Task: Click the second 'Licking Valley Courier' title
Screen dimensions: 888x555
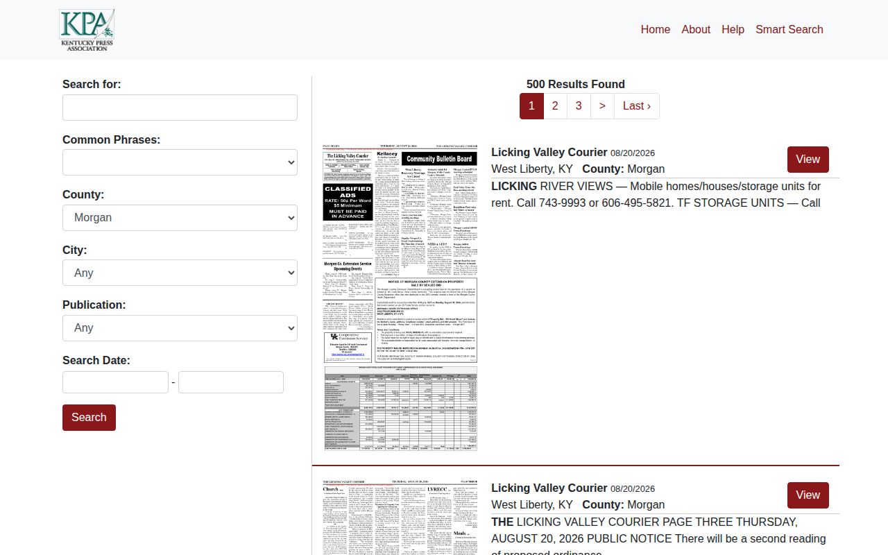Action: coord(549,488)
